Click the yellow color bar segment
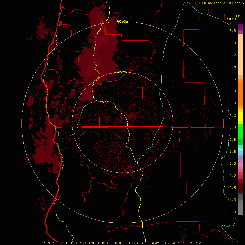The height and width of the screenshot is (245, 245). pyautogui.click(x=240, y=117)
